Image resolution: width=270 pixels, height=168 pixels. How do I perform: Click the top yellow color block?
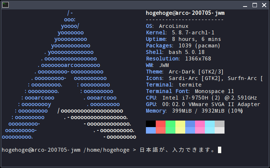point(180,124)
